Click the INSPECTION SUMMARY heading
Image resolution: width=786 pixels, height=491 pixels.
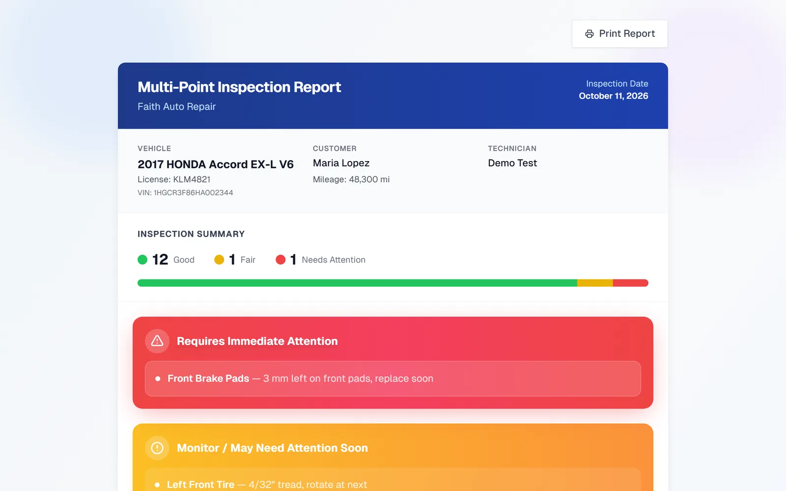pos(191,234)
